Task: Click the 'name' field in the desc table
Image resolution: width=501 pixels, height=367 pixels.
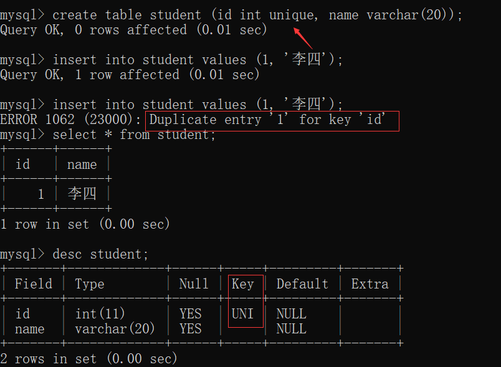Action: [30, 329]
